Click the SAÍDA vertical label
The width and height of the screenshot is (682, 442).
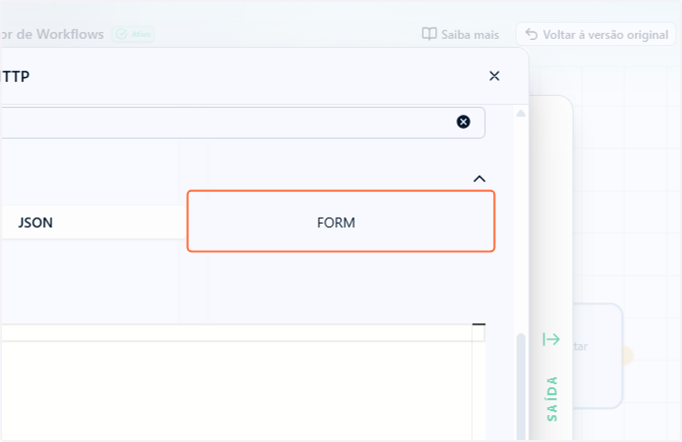(552, 398)
